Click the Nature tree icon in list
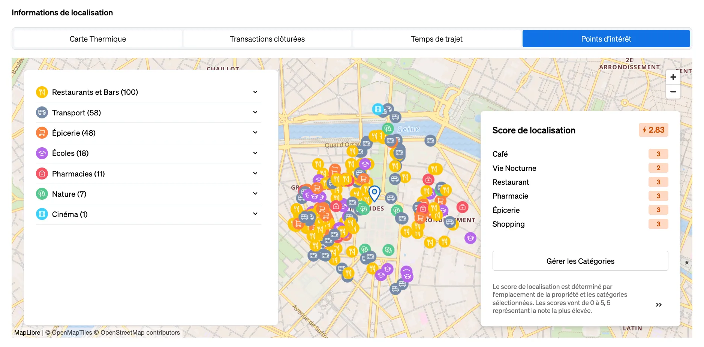The height and width of the screenshot is (347, 704). (42, 194)
